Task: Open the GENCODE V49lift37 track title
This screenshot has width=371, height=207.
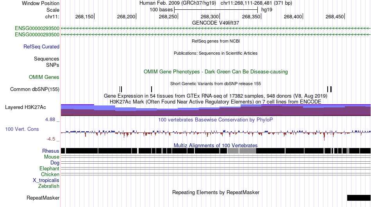Action: click(x=216, y=23)
